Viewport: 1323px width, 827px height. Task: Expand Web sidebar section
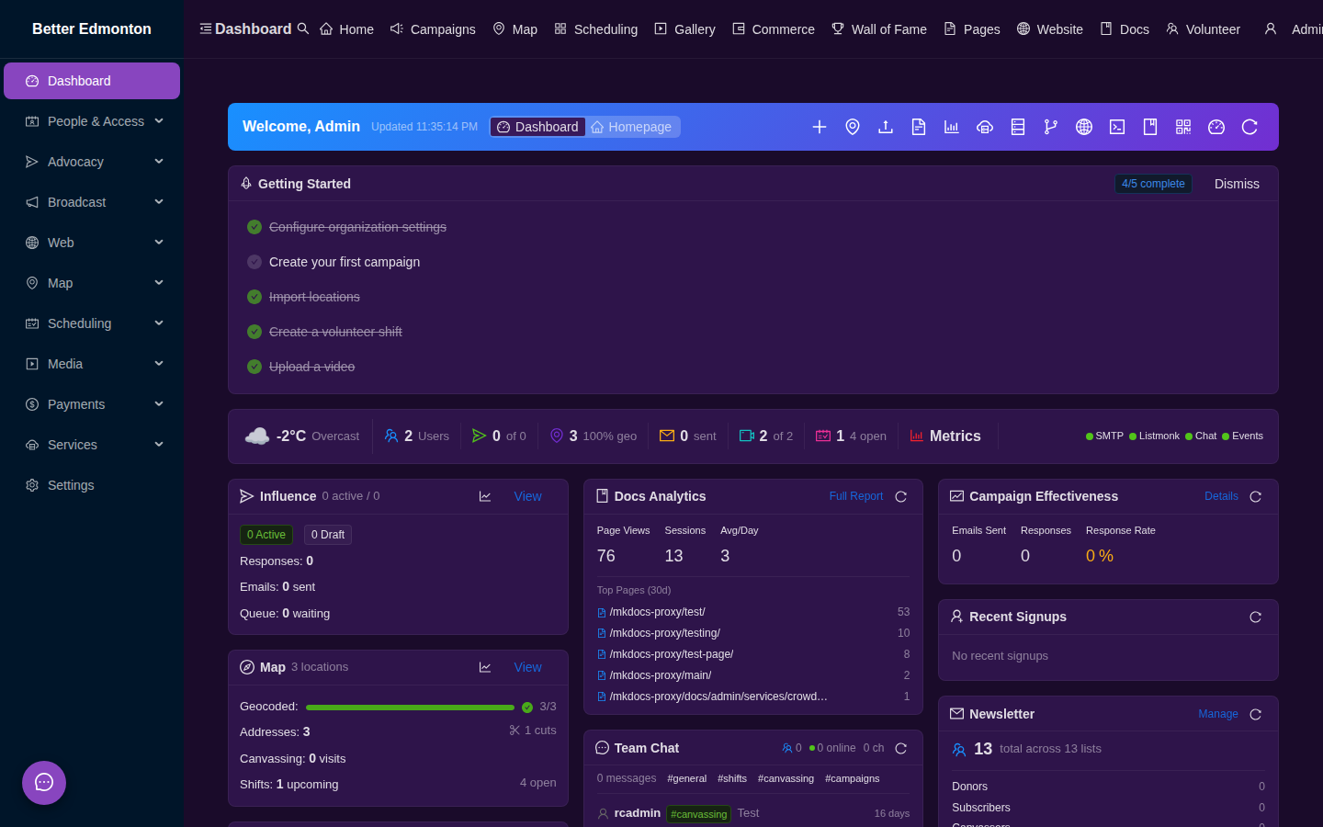tap(92, 243)
